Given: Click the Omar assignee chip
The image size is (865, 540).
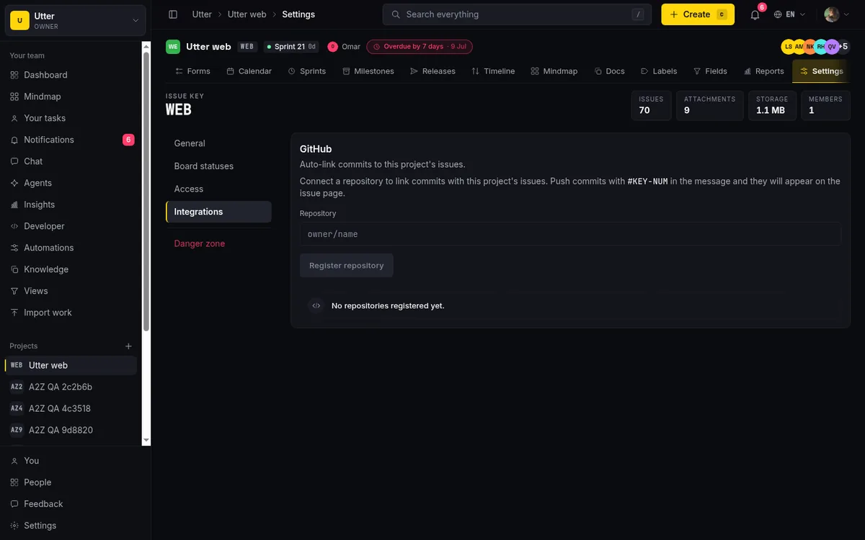Looking at the screenshot, I should click(344, 47).
